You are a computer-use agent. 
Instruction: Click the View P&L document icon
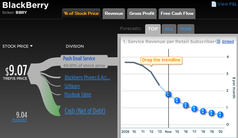214,4
